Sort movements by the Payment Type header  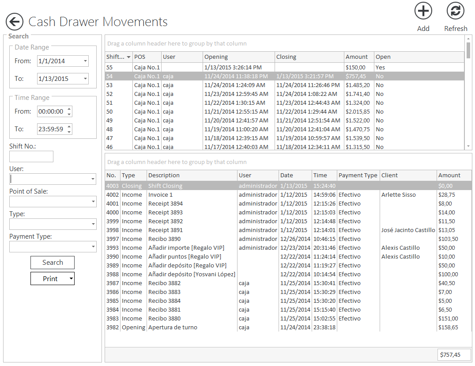[x=358, y=175]
